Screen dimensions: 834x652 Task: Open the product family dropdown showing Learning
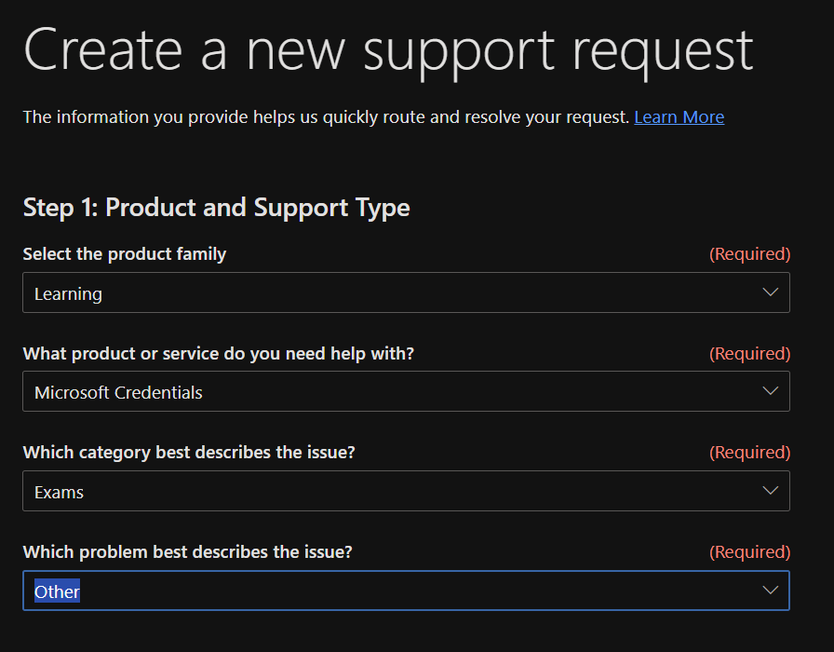[406, 292]
